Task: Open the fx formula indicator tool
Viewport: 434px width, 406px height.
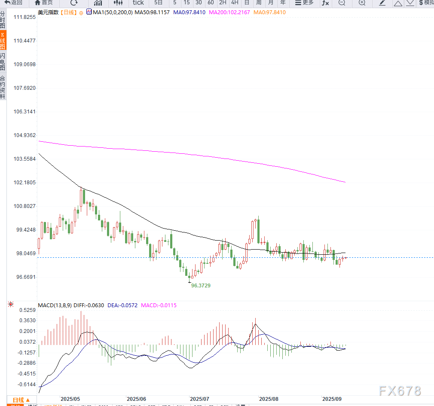Action: click(325, 3)
